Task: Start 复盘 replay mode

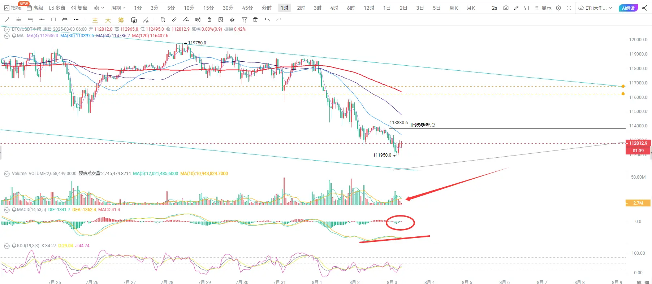Action: pyautogui.click(x=79, y=8)
